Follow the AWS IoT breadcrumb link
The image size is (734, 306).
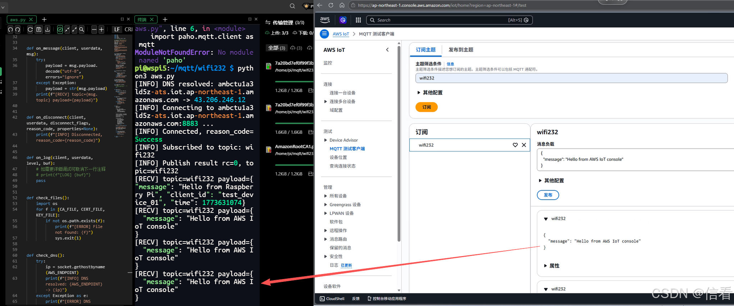click(x=341, y=34)
